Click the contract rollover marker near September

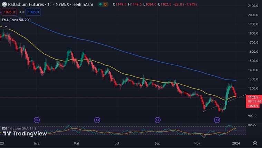tap(157, 120)
